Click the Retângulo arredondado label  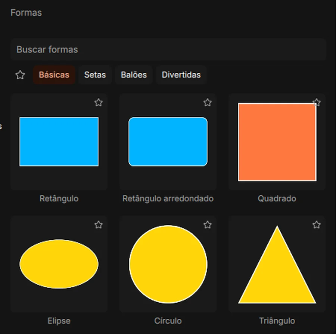click(168, 199)
